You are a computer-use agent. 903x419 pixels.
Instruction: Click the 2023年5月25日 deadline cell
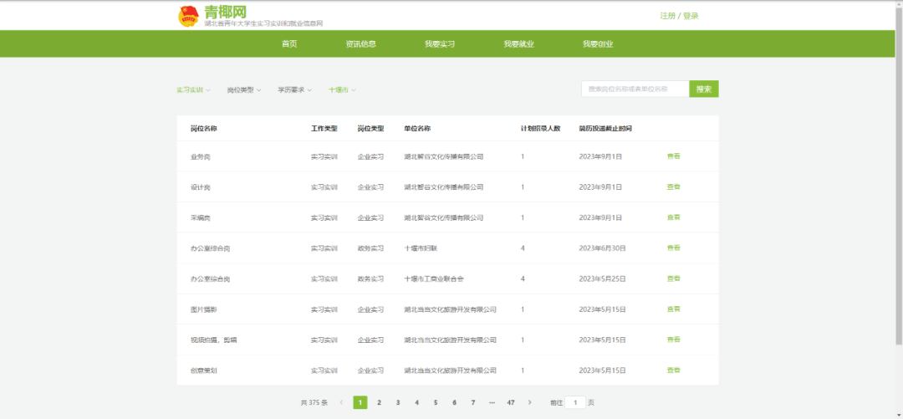click(602, 278)
